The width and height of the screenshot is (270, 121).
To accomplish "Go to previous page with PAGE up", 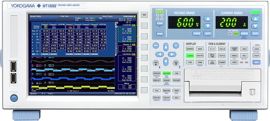I will pyautogui.click(x=156, y=63).
